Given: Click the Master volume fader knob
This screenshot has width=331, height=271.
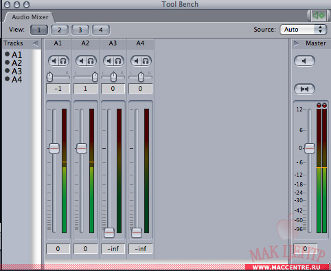Looking at the screenshot, I should (310, 149).
